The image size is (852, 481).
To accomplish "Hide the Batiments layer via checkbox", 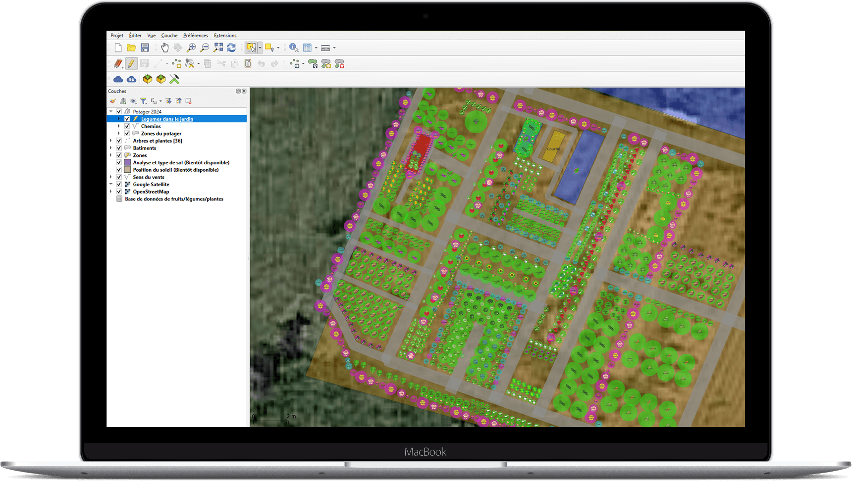I will coord(119,148).
